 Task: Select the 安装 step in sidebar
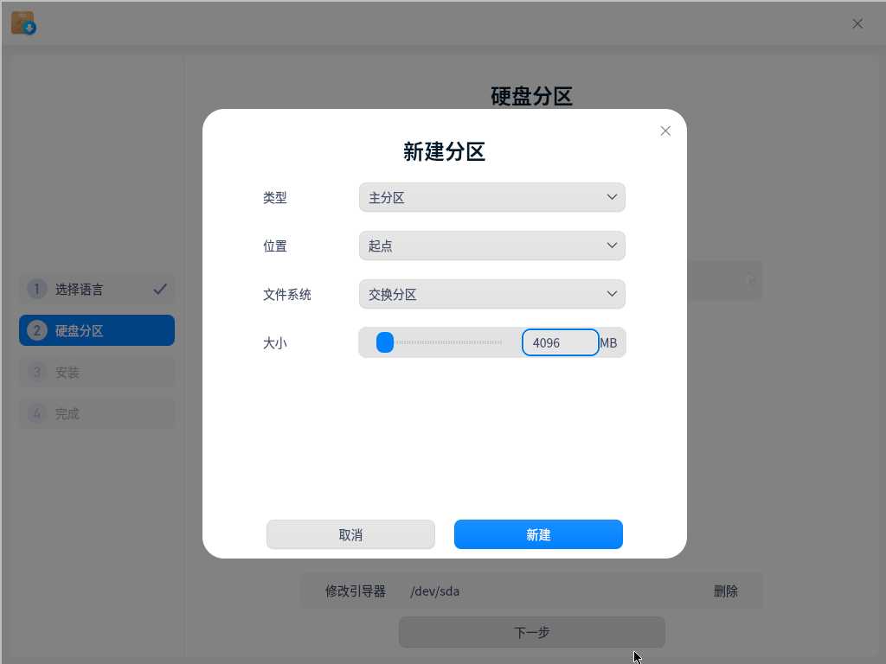pos(97,372)
